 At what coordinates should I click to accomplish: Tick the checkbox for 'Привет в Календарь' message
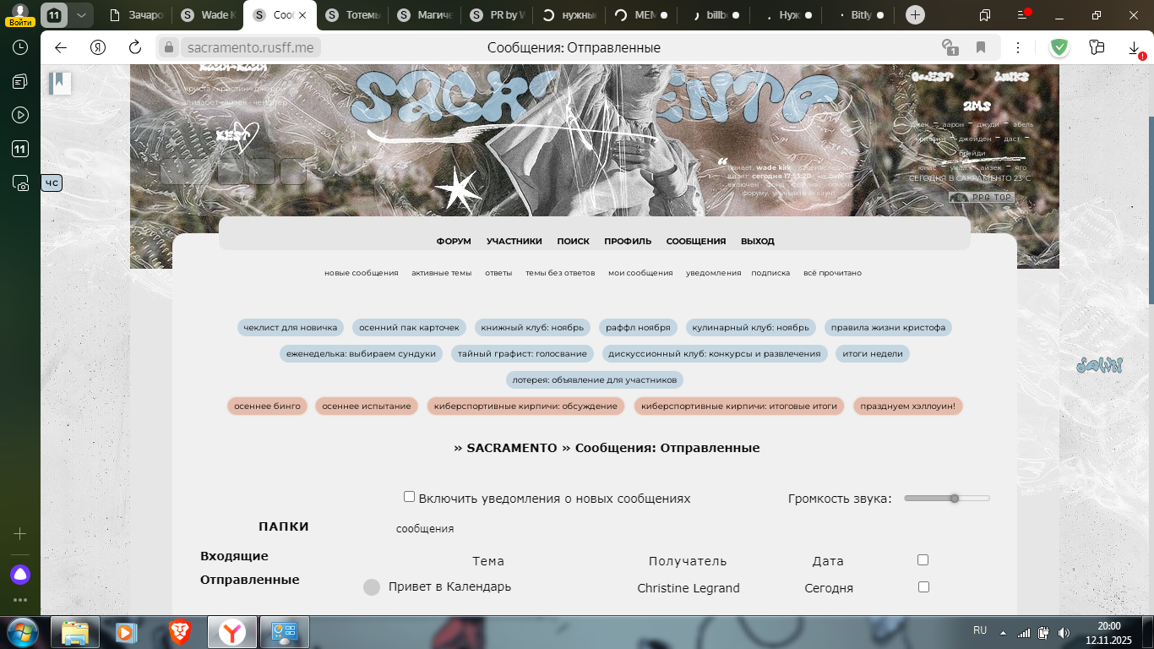pyautogui.click(x=923, y=586)
